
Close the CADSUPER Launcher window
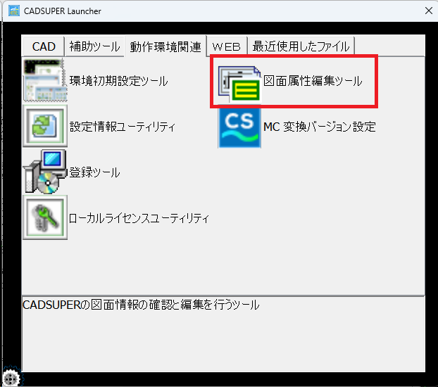coord(429,11)
